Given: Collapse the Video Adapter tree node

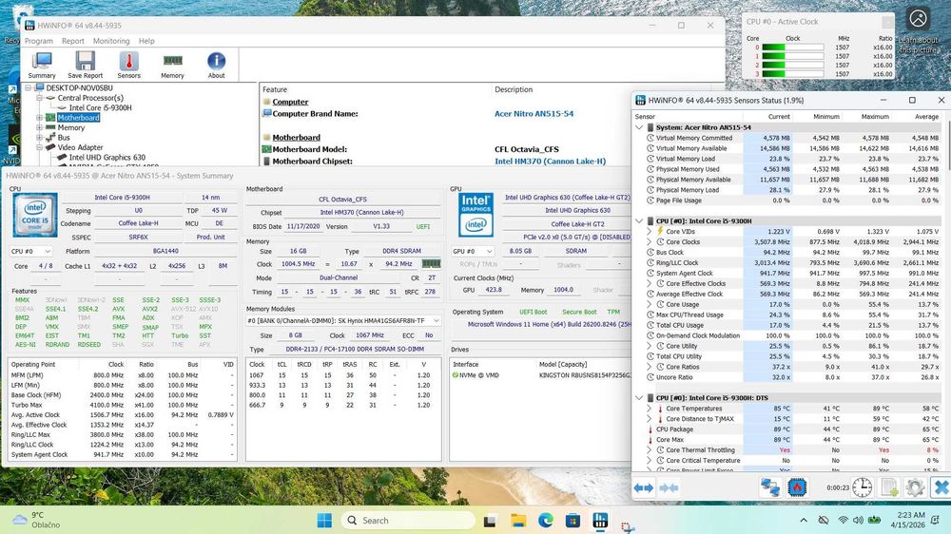Looking at the screenshot, I should click(x=39, y=147).
